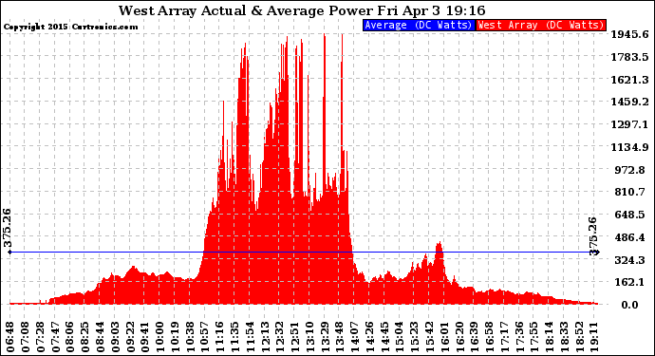
Task: Click the x-axis time label 17:17
Action: click(505, 337)
